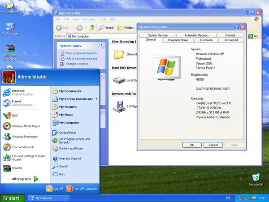Click EN language indicator in taskbar
The width and height of the screenshot is (269, 202).
coord(228,198)
